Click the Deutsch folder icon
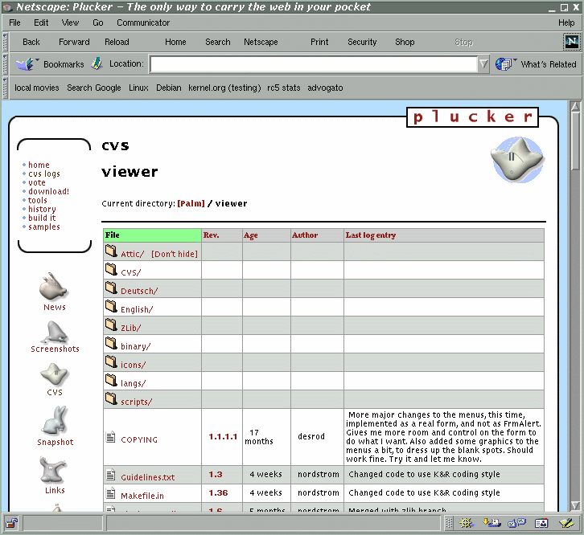Screen dimensions: 584x535 pos(111,288)
